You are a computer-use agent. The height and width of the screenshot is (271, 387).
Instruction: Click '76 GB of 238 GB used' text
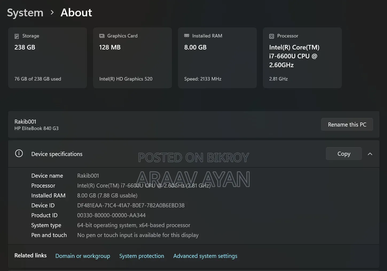tap(38, 79)
